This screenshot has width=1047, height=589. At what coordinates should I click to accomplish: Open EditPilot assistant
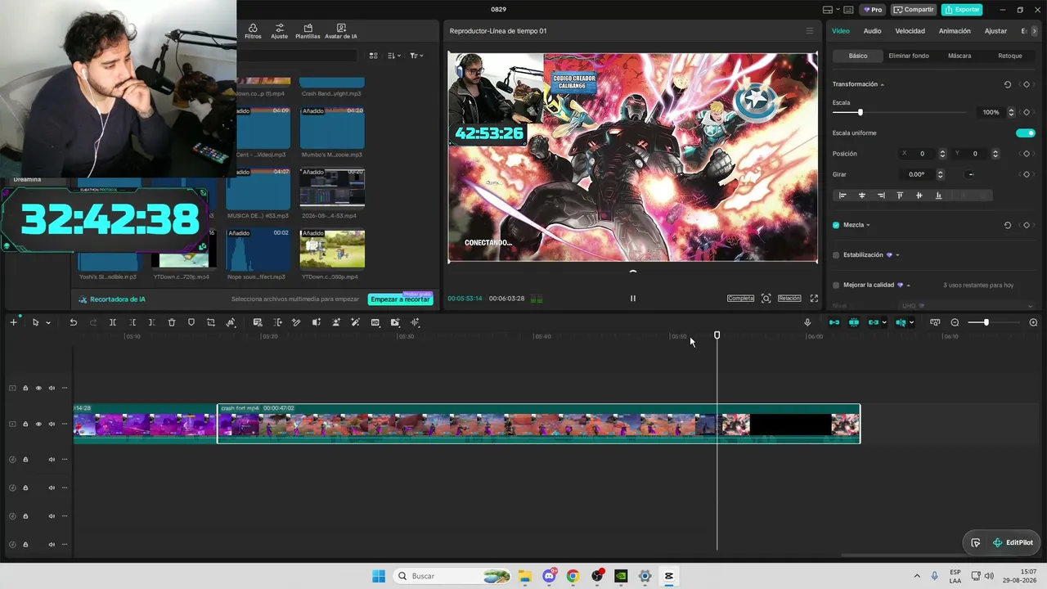(1013, 542)
